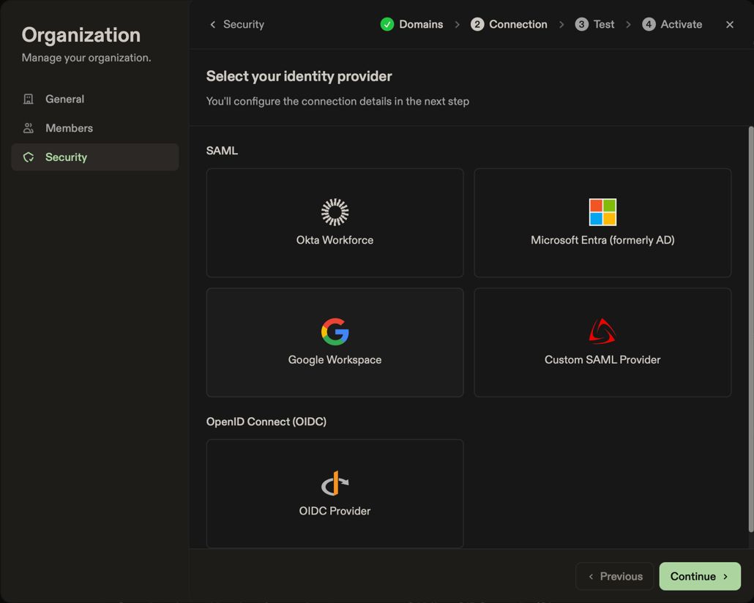Click the OpenID Connect (OIDC) heading
754x603 pixels.
coord(266,422)
